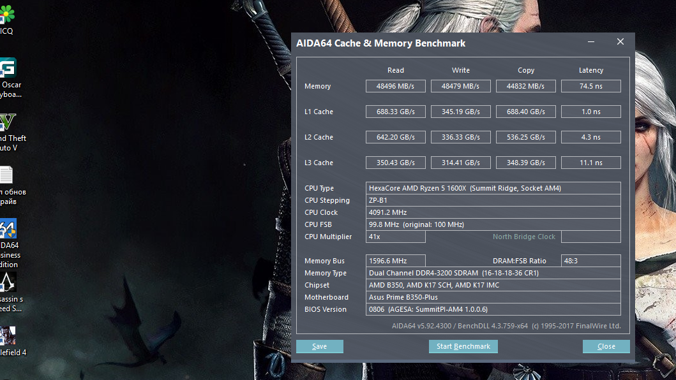
Task: Click the BIOS Version value 0806
Action: [x=493, y=309]
